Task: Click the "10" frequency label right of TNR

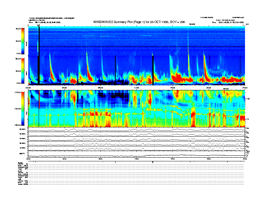Action: point(248,119)
